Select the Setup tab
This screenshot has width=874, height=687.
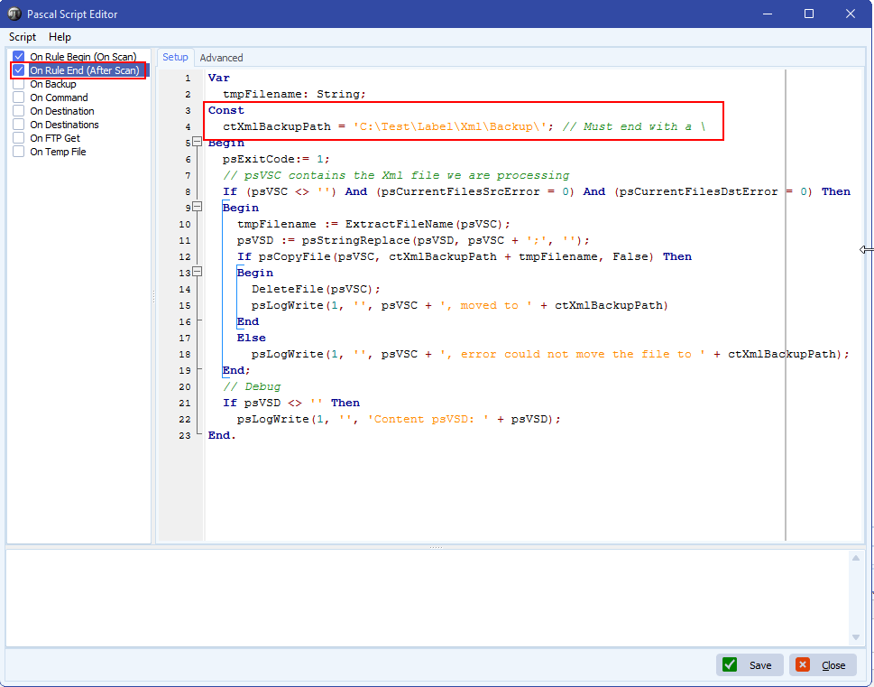(175, 58)
